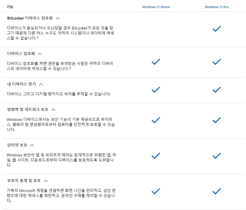Screen dimensions: 246x210
Task: Click the Home checkmark for 디바이스 암호화
Action: point(156,62)
